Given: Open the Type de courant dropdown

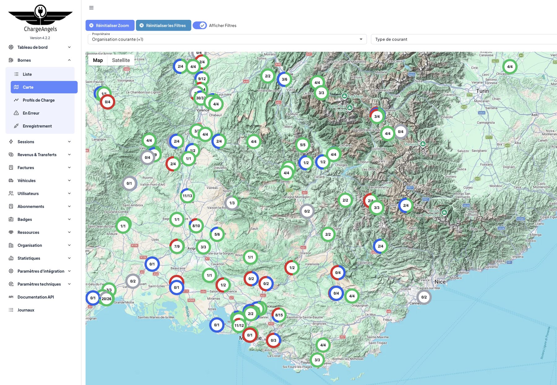Looking at the screenshot, I should coord(464,39).
